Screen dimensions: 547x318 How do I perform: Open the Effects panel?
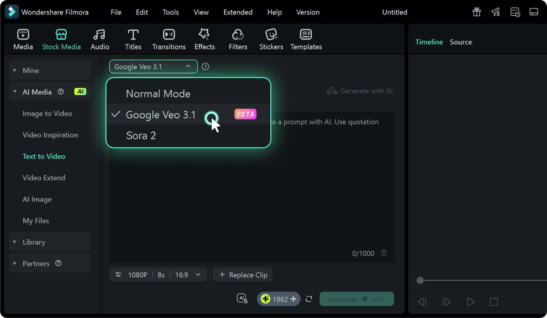(204, 39)
